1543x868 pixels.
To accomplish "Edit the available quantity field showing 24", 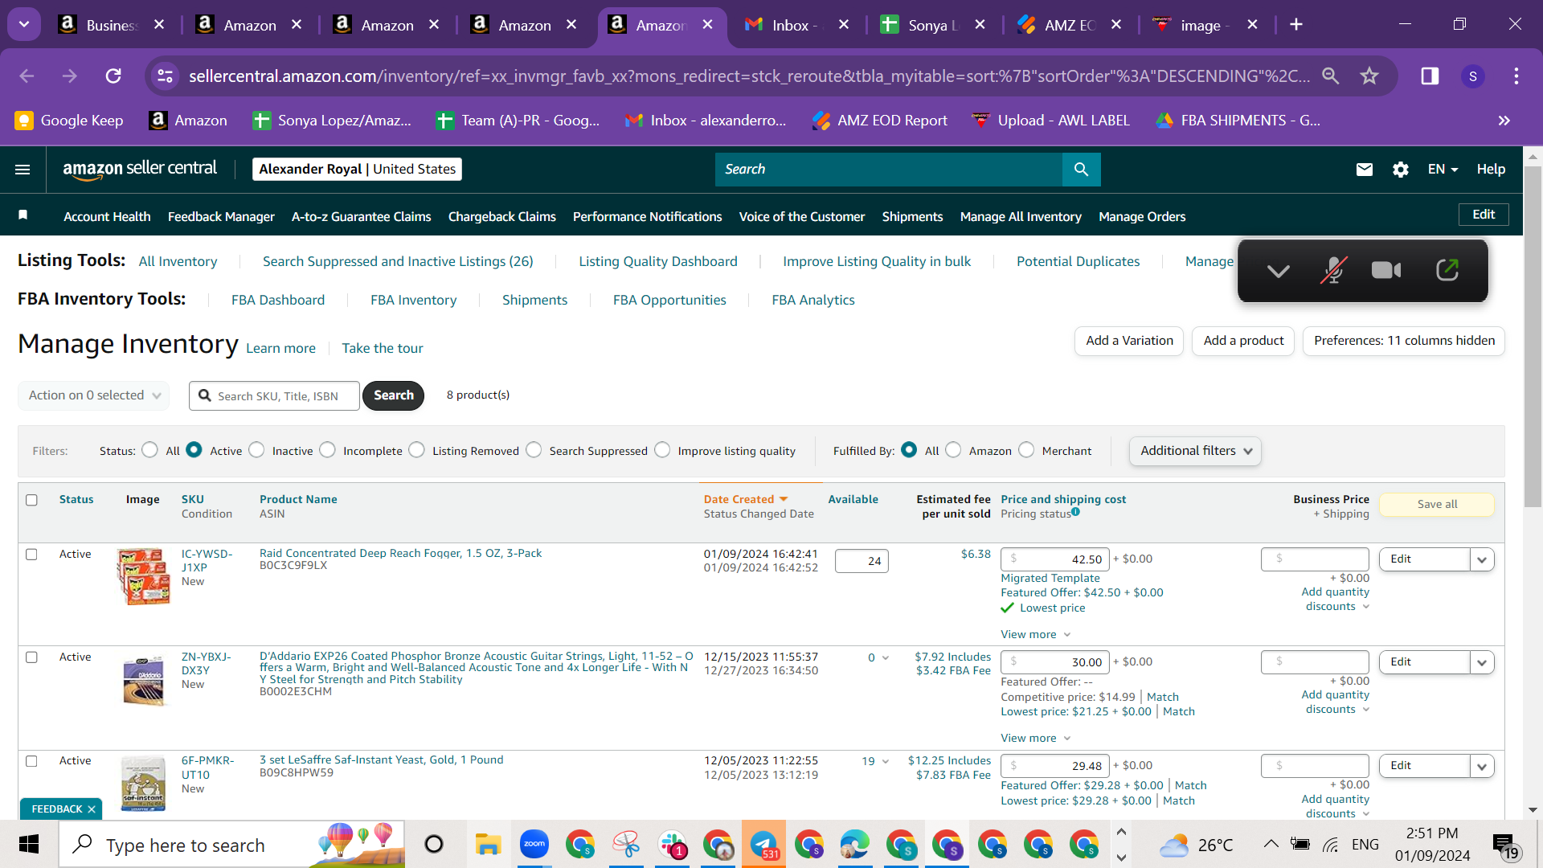I will pos(862,561).
